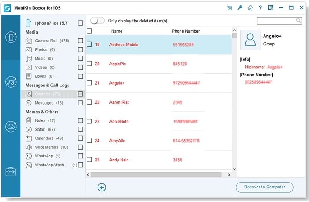This screenshot has width=309, height=202.
Task: Click the Music note icon
Action: 29,59
